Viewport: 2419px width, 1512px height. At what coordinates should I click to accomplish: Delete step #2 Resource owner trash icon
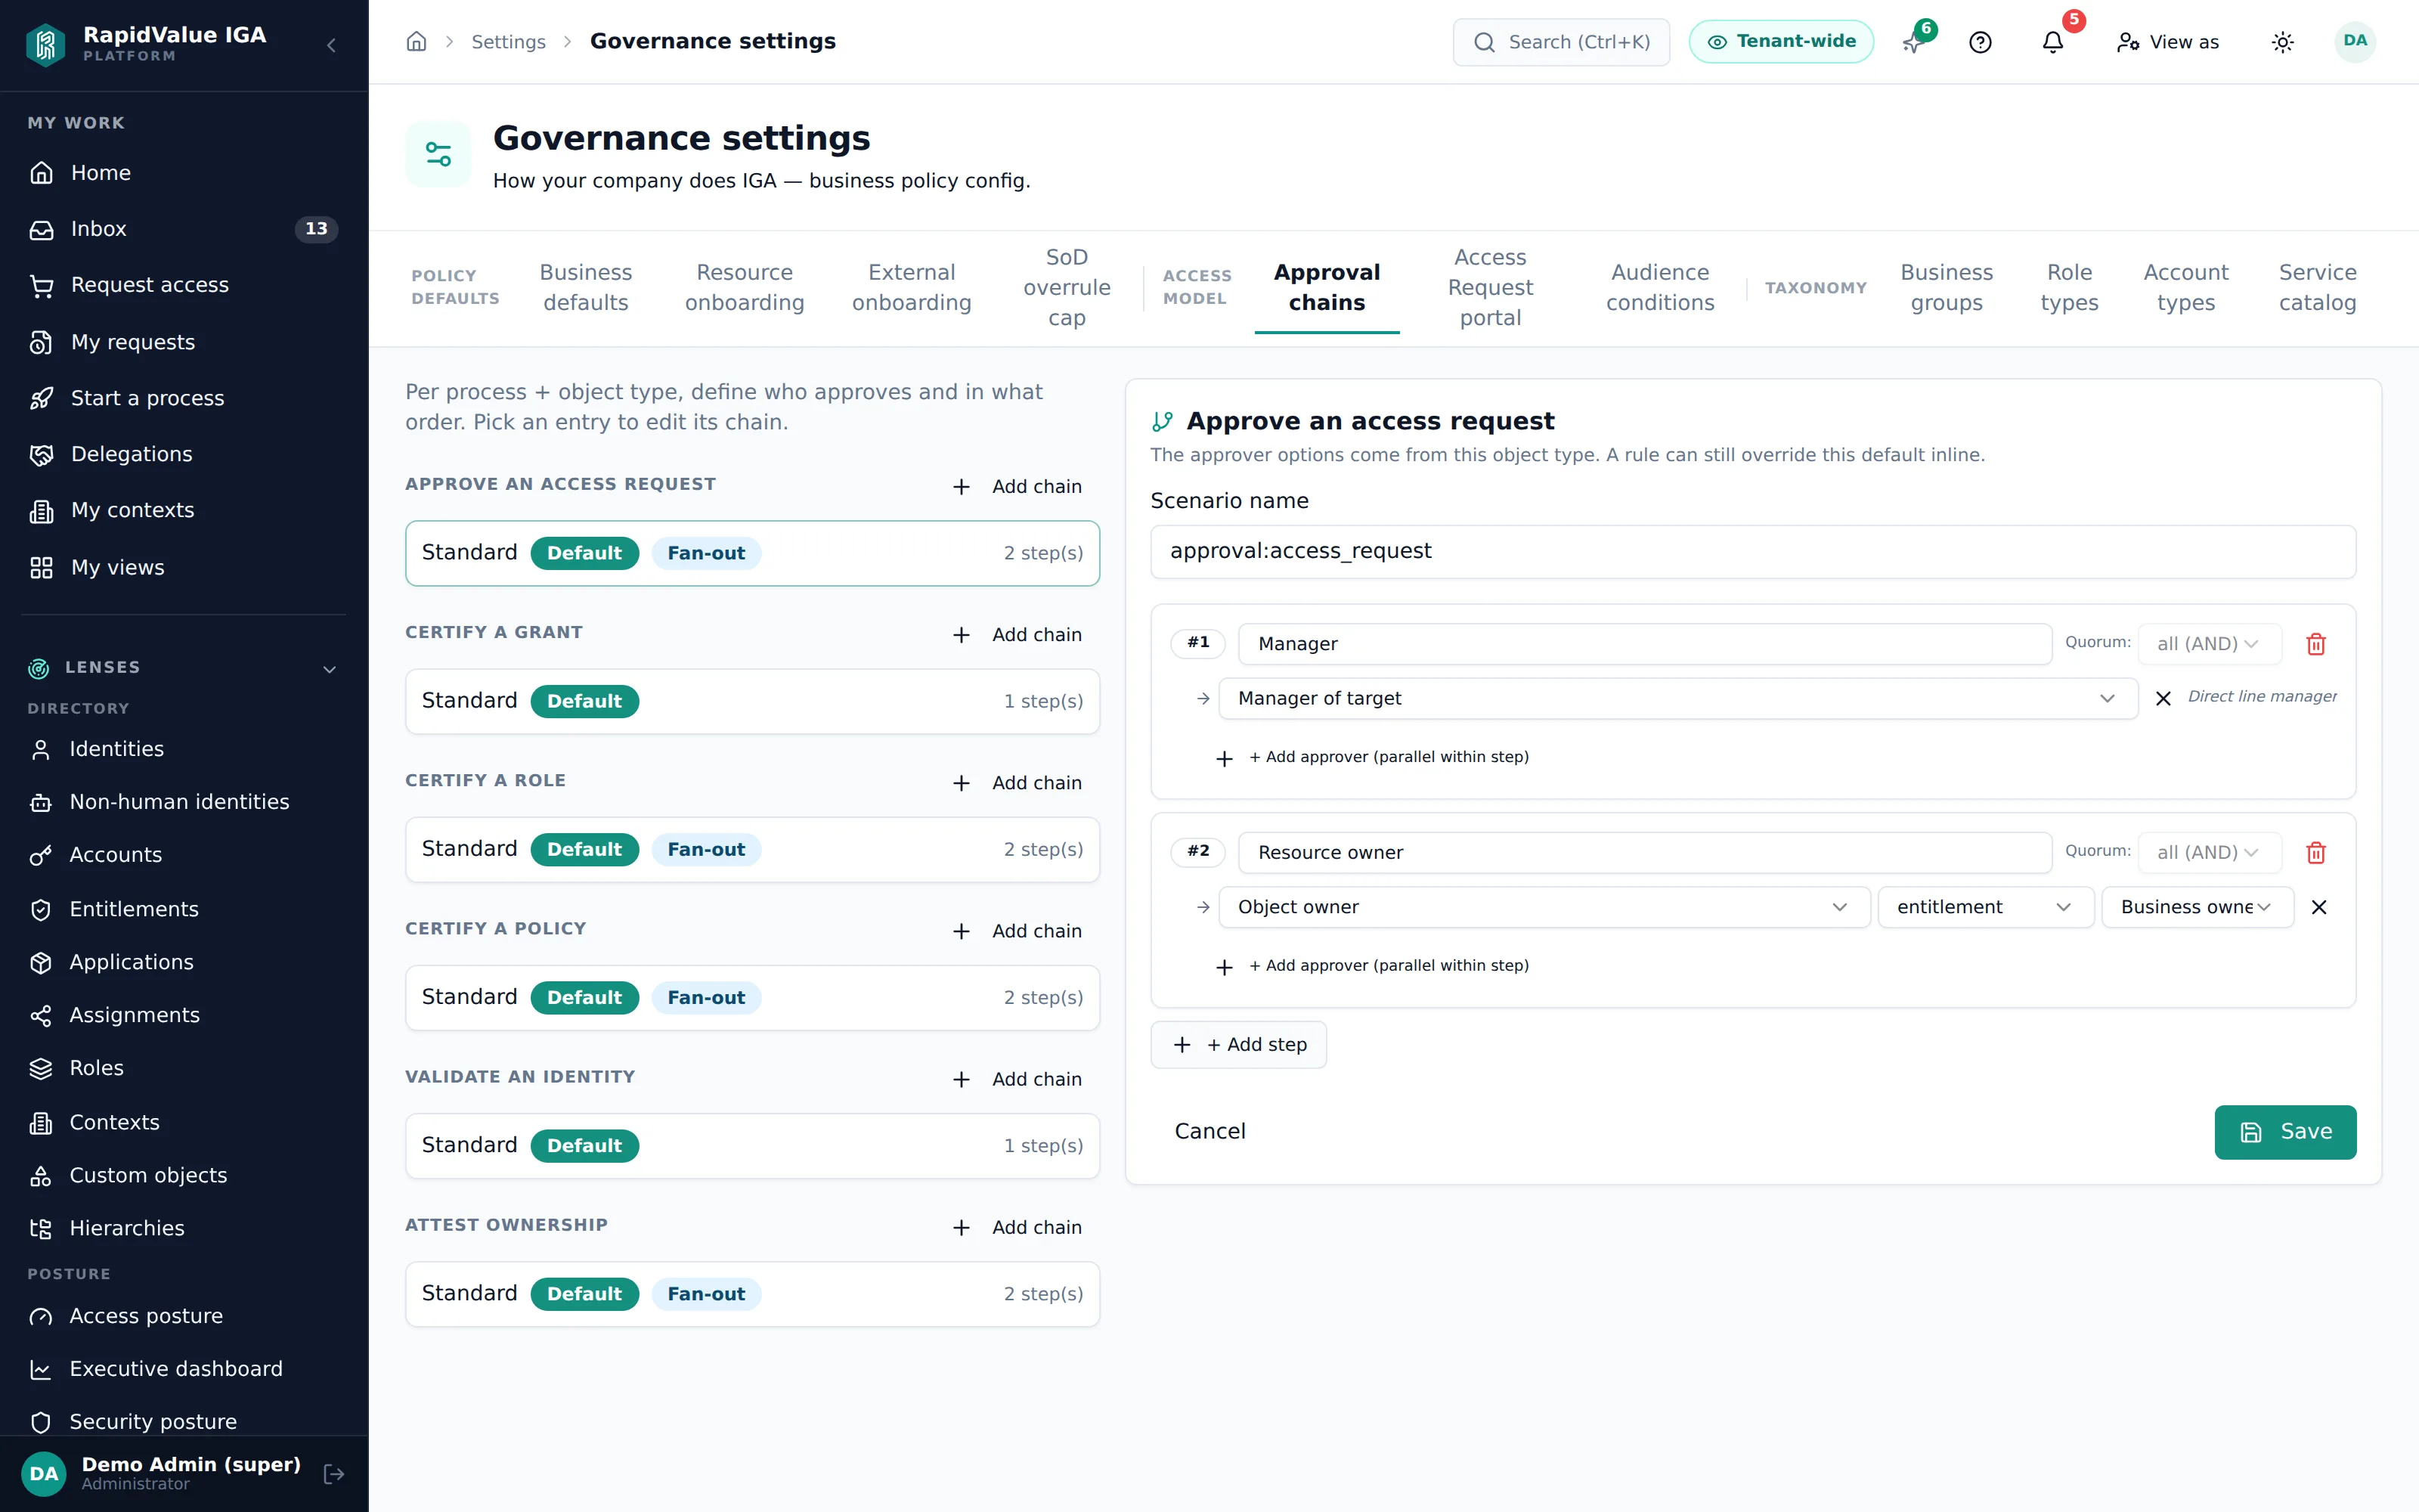click(2316, 853)
